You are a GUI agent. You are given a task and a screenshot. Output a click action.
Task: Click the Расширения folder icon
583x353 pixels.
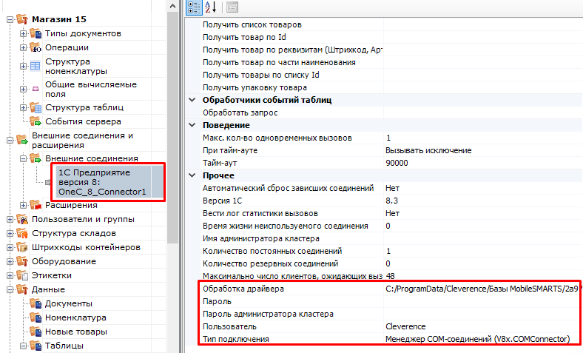(36, 205)
